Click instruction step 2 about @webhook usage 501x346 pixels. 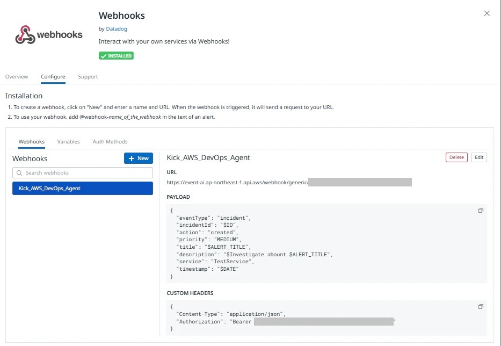pyautogui.click(x=112, y=117)
